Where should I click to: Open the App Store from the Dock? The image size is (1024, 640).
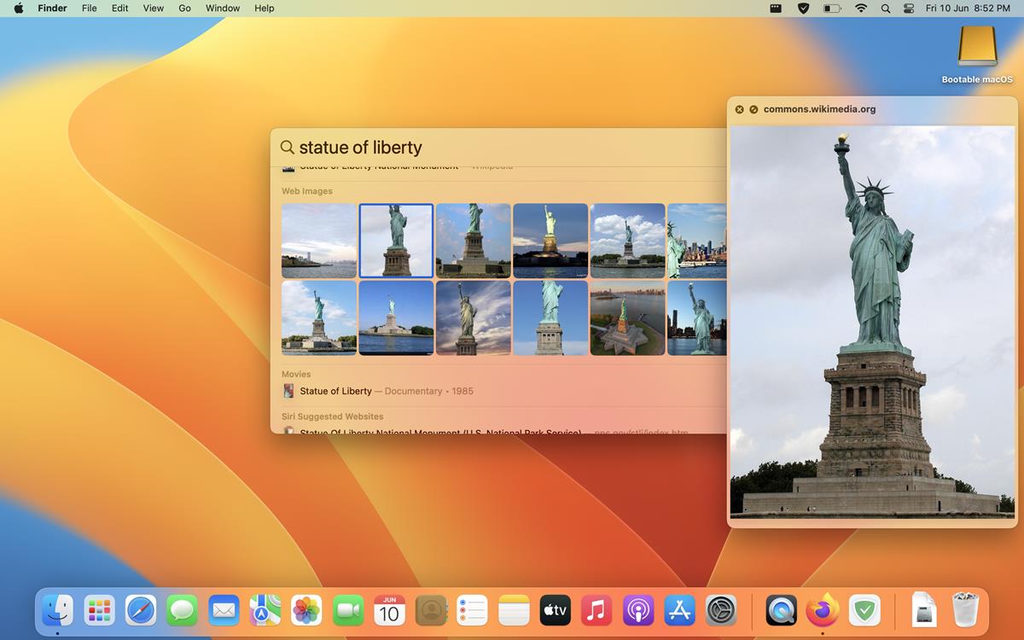(678, 610)
